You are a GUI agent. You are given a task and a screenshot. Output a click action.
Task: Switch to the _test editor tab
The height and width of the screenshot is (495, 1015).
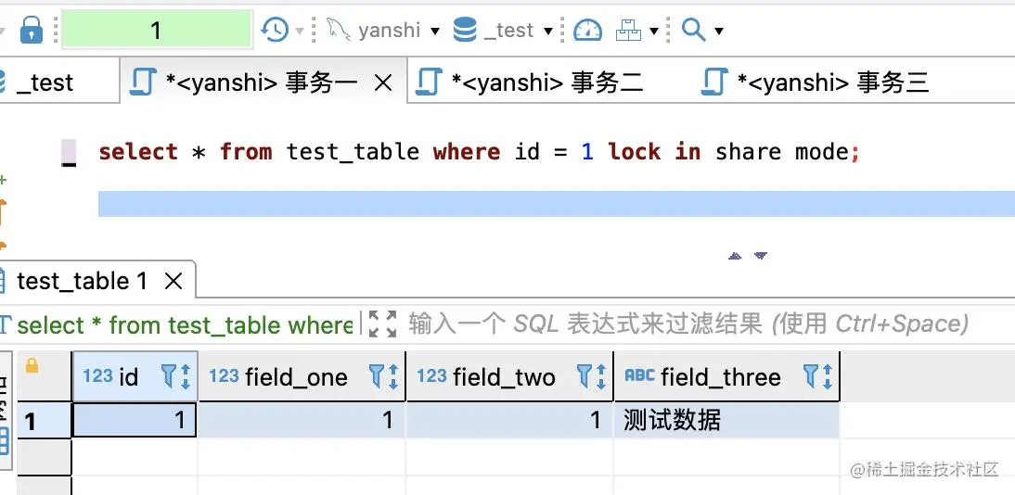pyautogui.click(x=44, y=82)
